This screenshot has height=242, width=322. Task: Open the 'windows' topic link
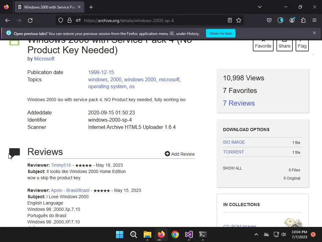pyautogui.click(x=98, y=79)
